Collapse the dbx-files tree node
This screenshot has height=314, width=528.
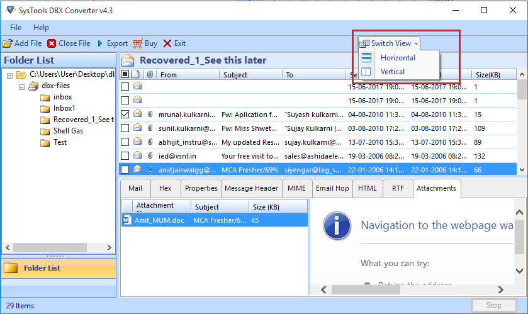(21, 87)
